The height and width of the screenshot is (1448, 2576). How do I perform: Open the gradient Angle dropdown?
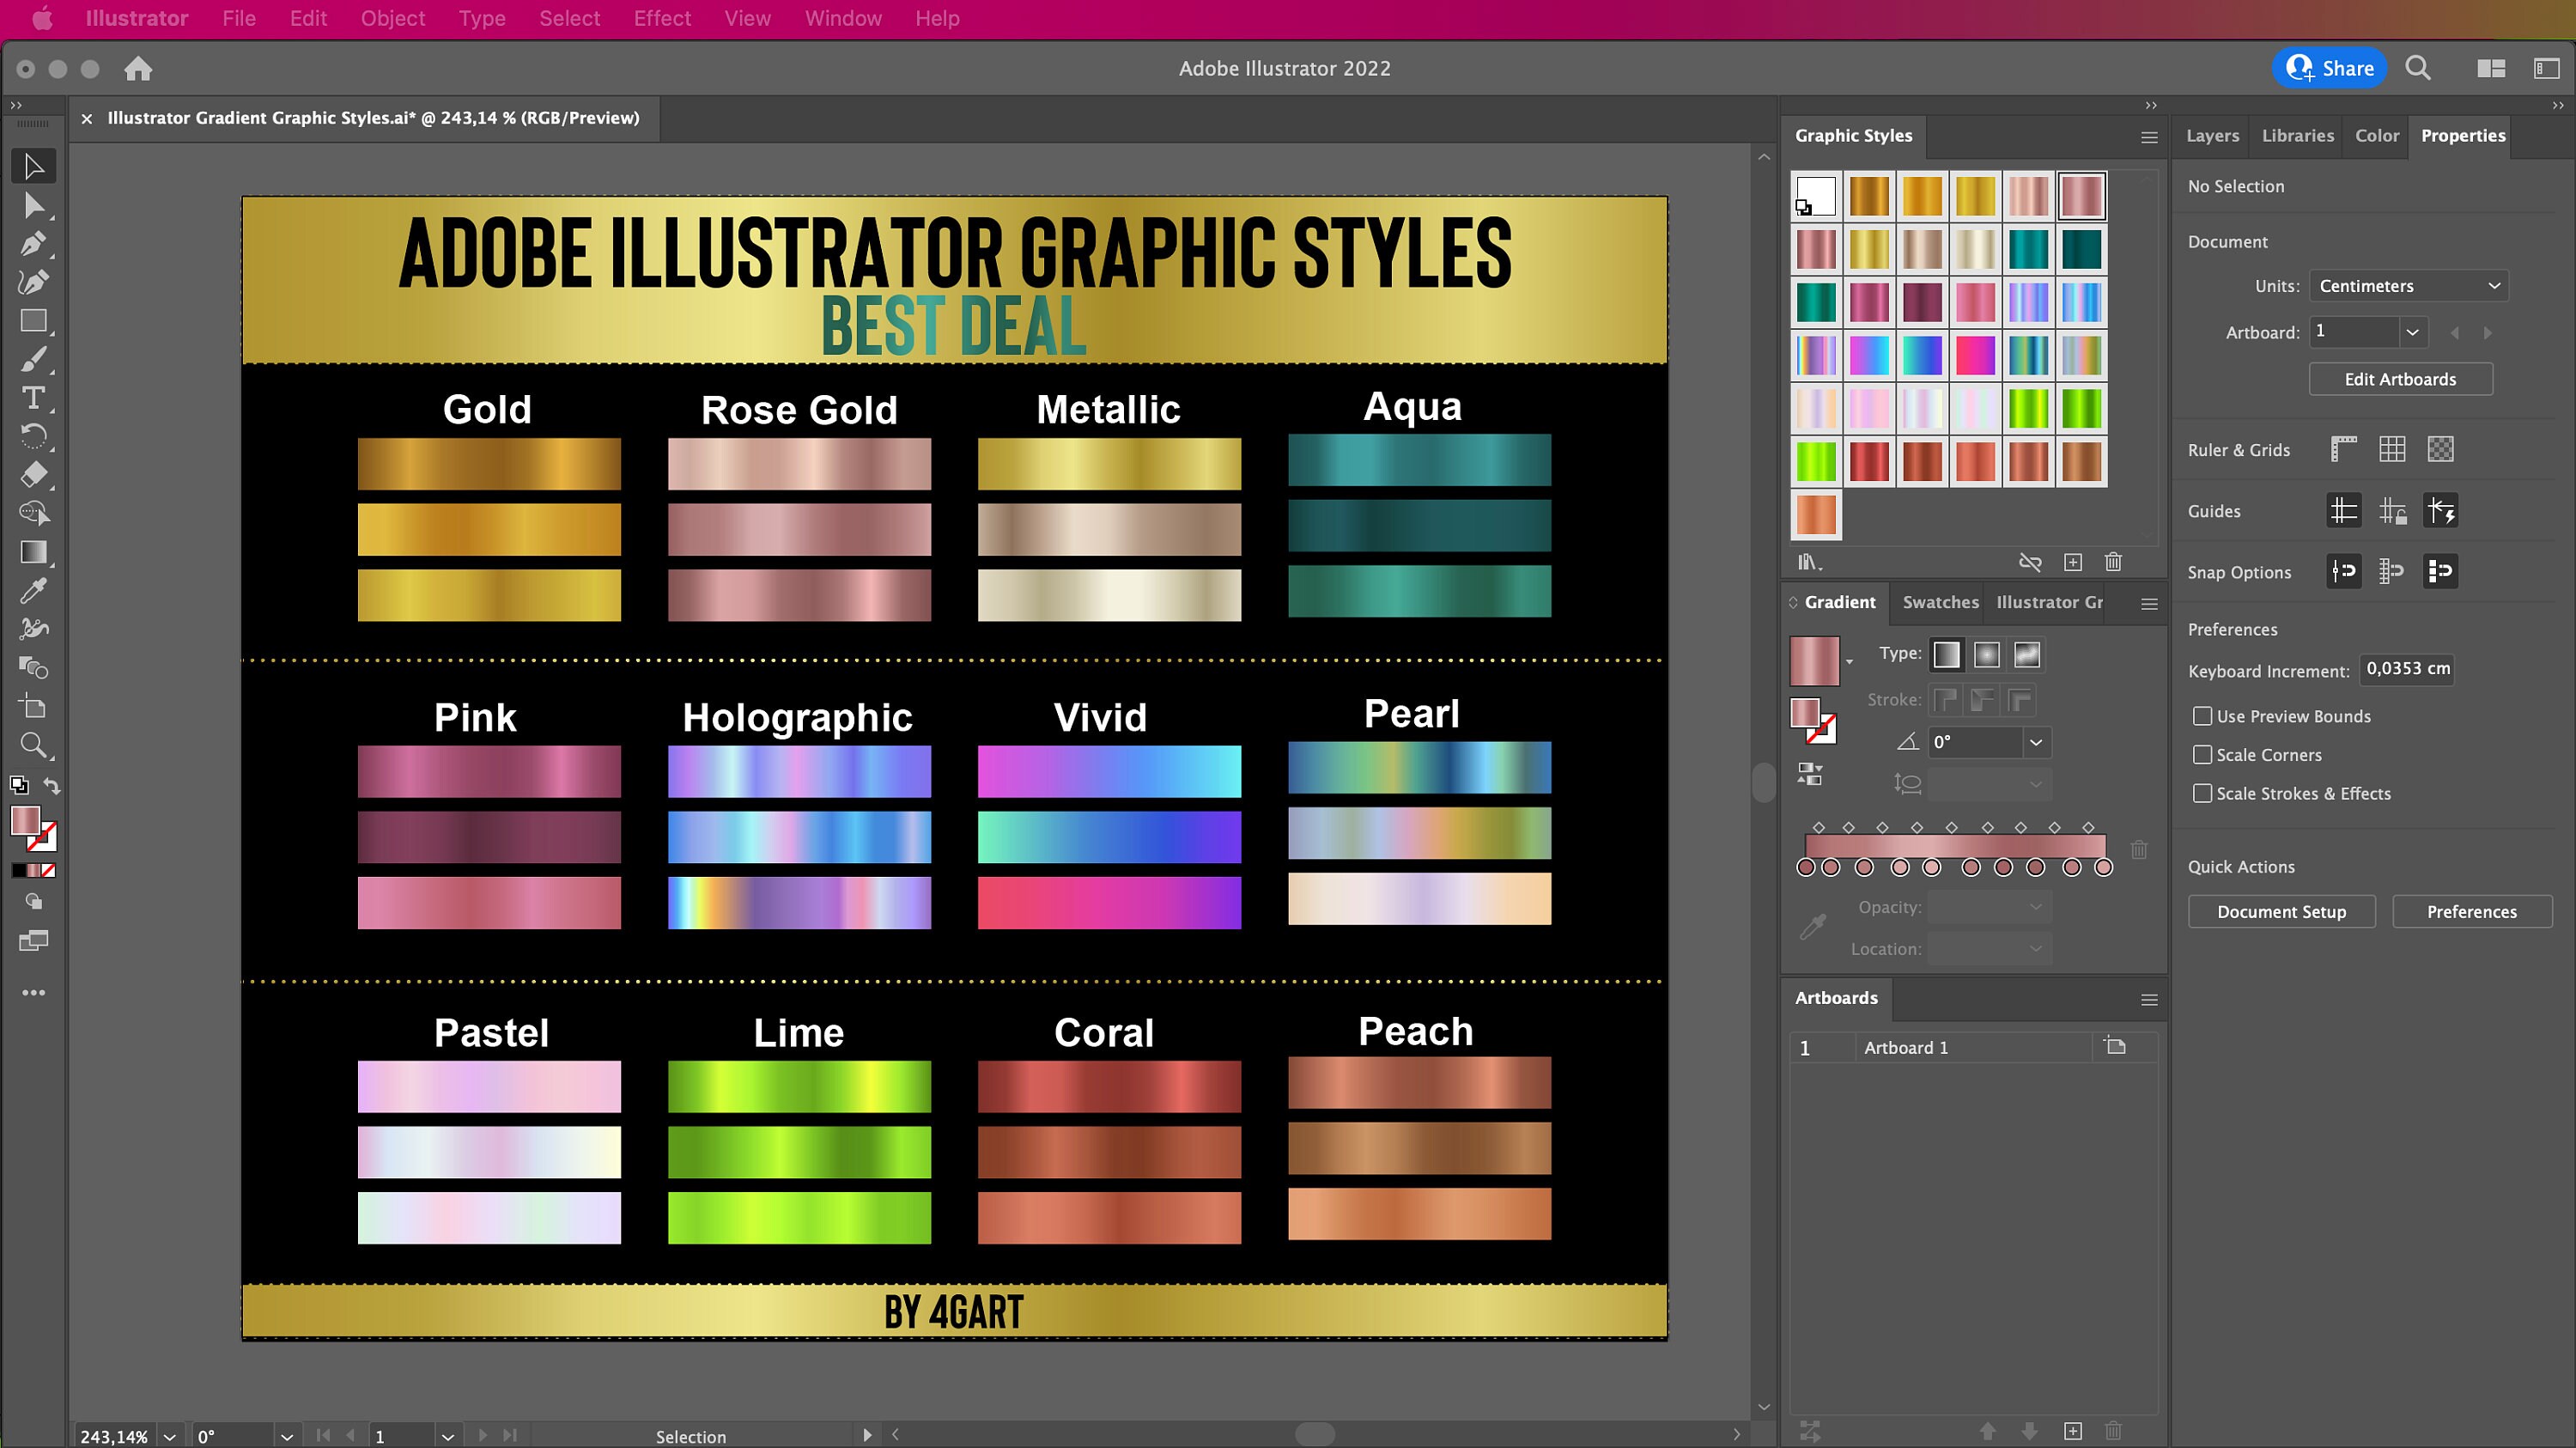pyautogui.click(x=2035, y=742)
